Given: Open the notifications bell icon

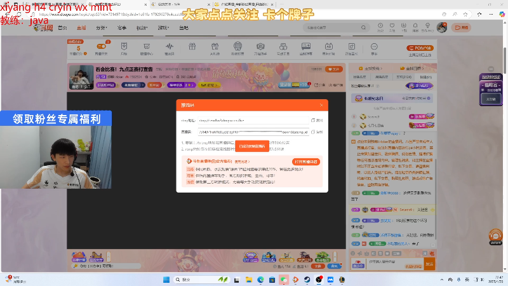Looking at the screenshot, I should tap(415, 27).
